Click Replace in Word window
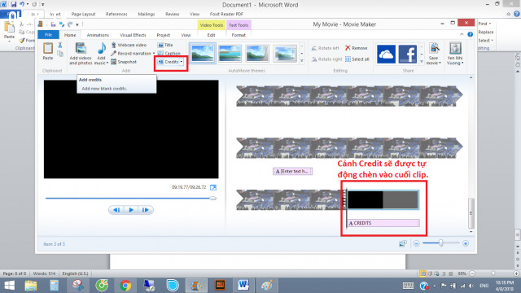The height and width of the screenshot is (293, 521). 486,32
